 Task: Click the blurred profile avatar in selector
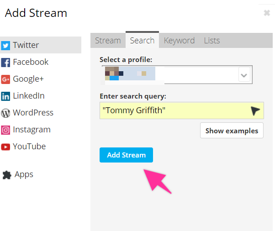pos(112,75)
